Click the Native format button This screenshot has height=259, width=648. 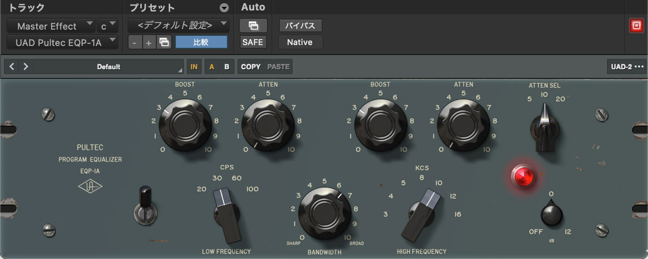[x=300, y=42]
